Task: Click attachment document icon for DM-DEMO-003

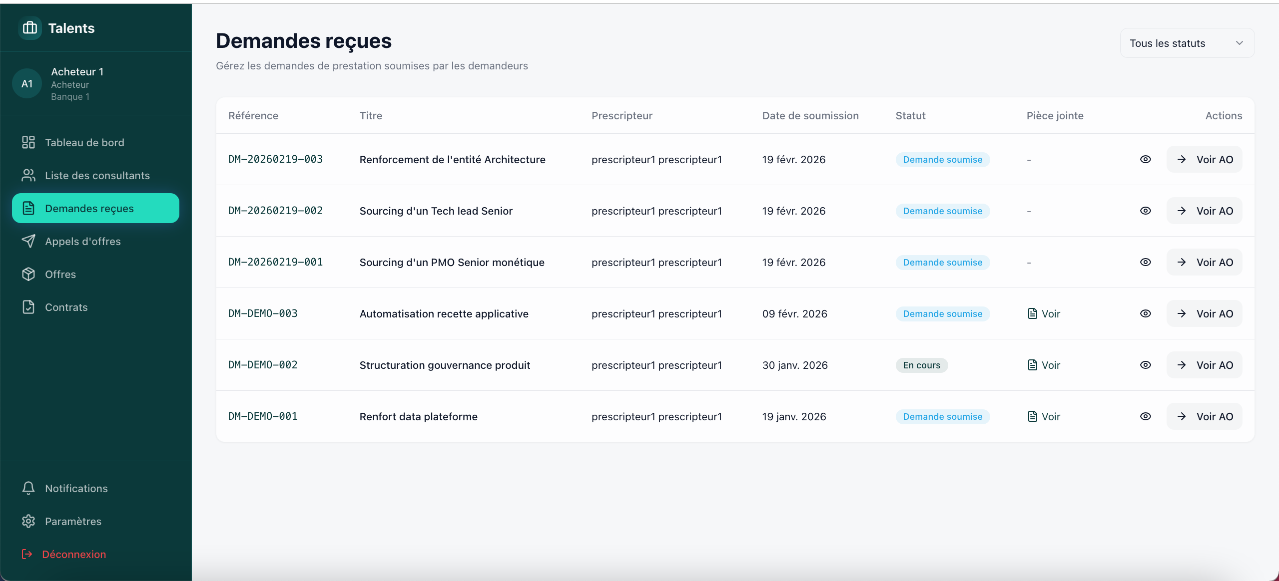Action: coord(1032,313)
